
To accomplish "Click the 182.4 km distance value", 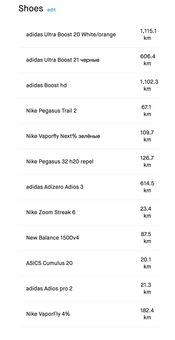I will click(x=147, y=314).
